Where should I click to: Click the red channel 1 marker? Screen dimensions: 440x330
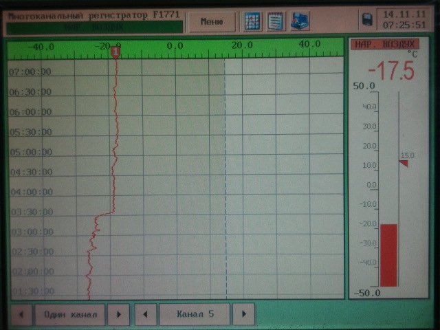click(x=116, y=51)
